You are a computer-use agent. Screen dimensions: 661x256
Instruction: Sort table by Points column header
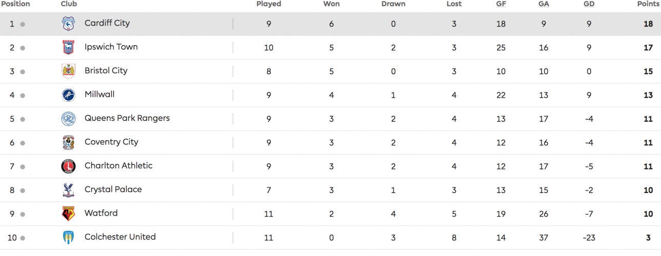coord(647,4)
